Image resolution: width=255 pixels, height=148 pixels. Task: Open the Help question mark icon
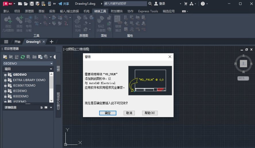click(x=203, y=3)
